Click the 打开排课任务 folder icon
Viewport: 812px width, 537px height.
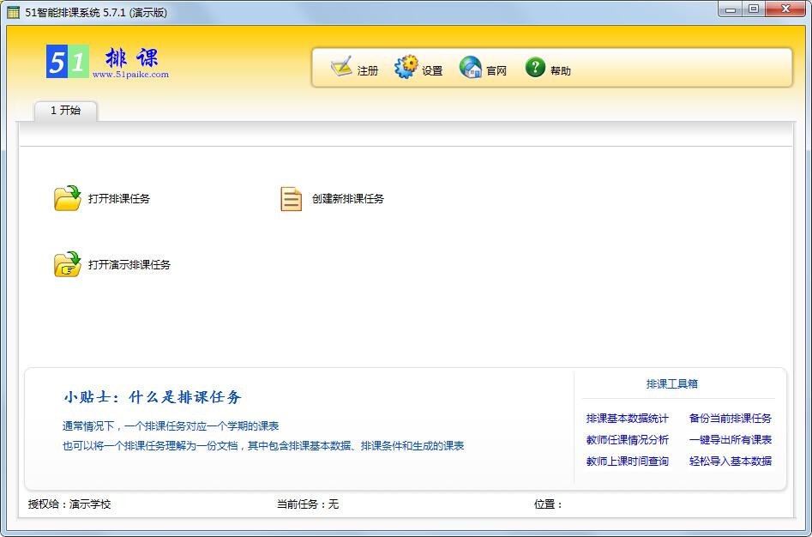click(x=67, y=198)
